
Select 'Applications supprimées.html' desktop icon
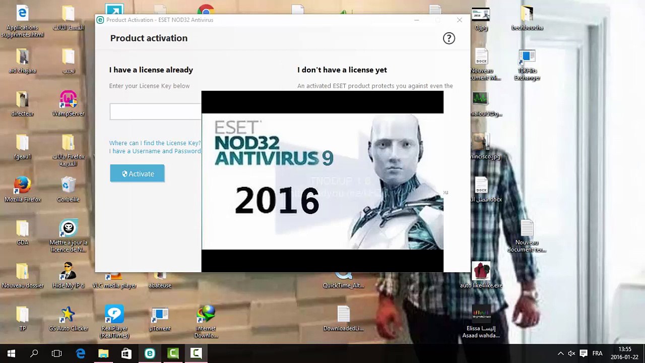[23, 22]
